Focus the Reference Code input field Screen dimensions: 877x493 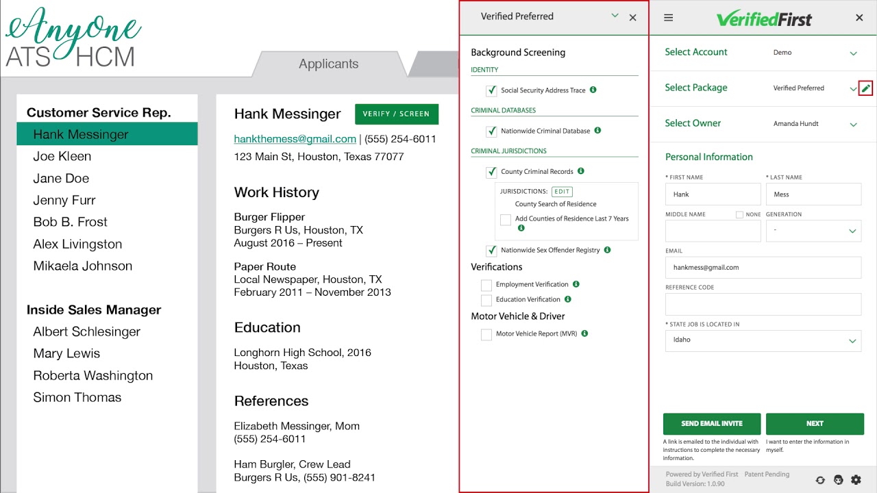coord(763,305)
